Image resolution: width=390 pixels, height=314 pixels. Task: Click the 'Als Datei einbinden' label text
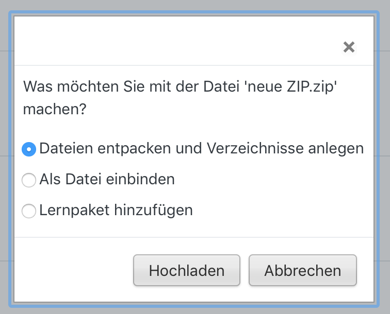pos(107,179)
